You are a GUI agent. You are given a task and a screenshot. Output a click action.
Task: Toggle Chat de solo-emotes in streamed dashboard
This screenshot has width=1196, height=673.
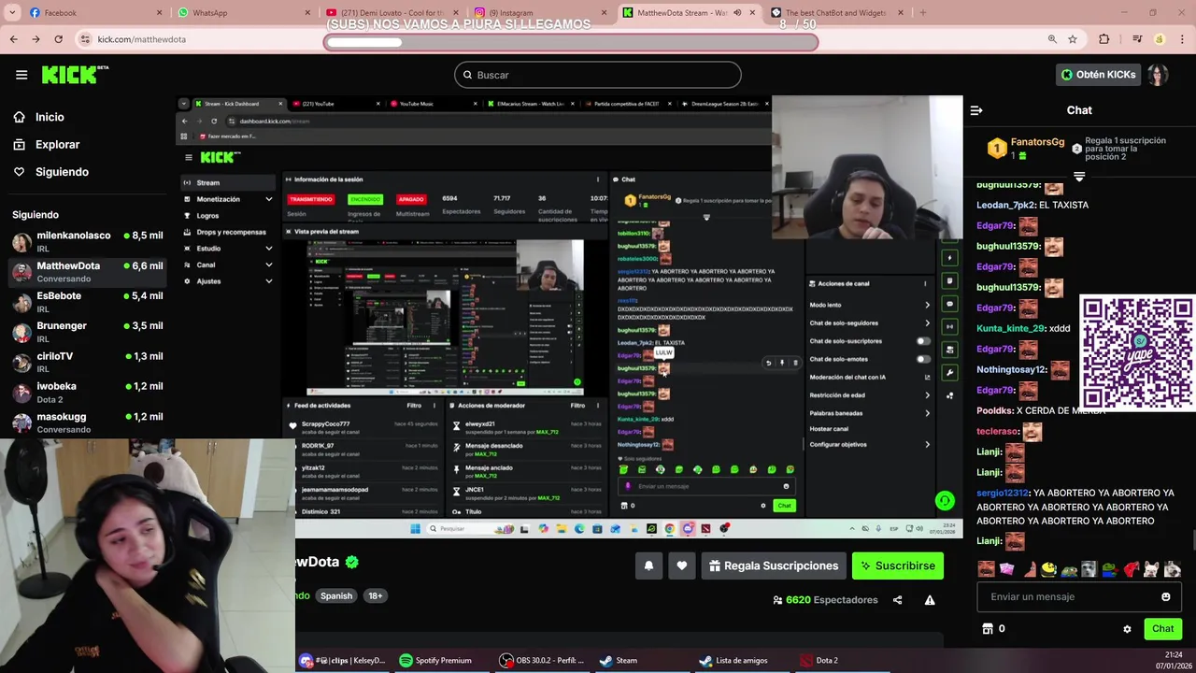(923, 359)
